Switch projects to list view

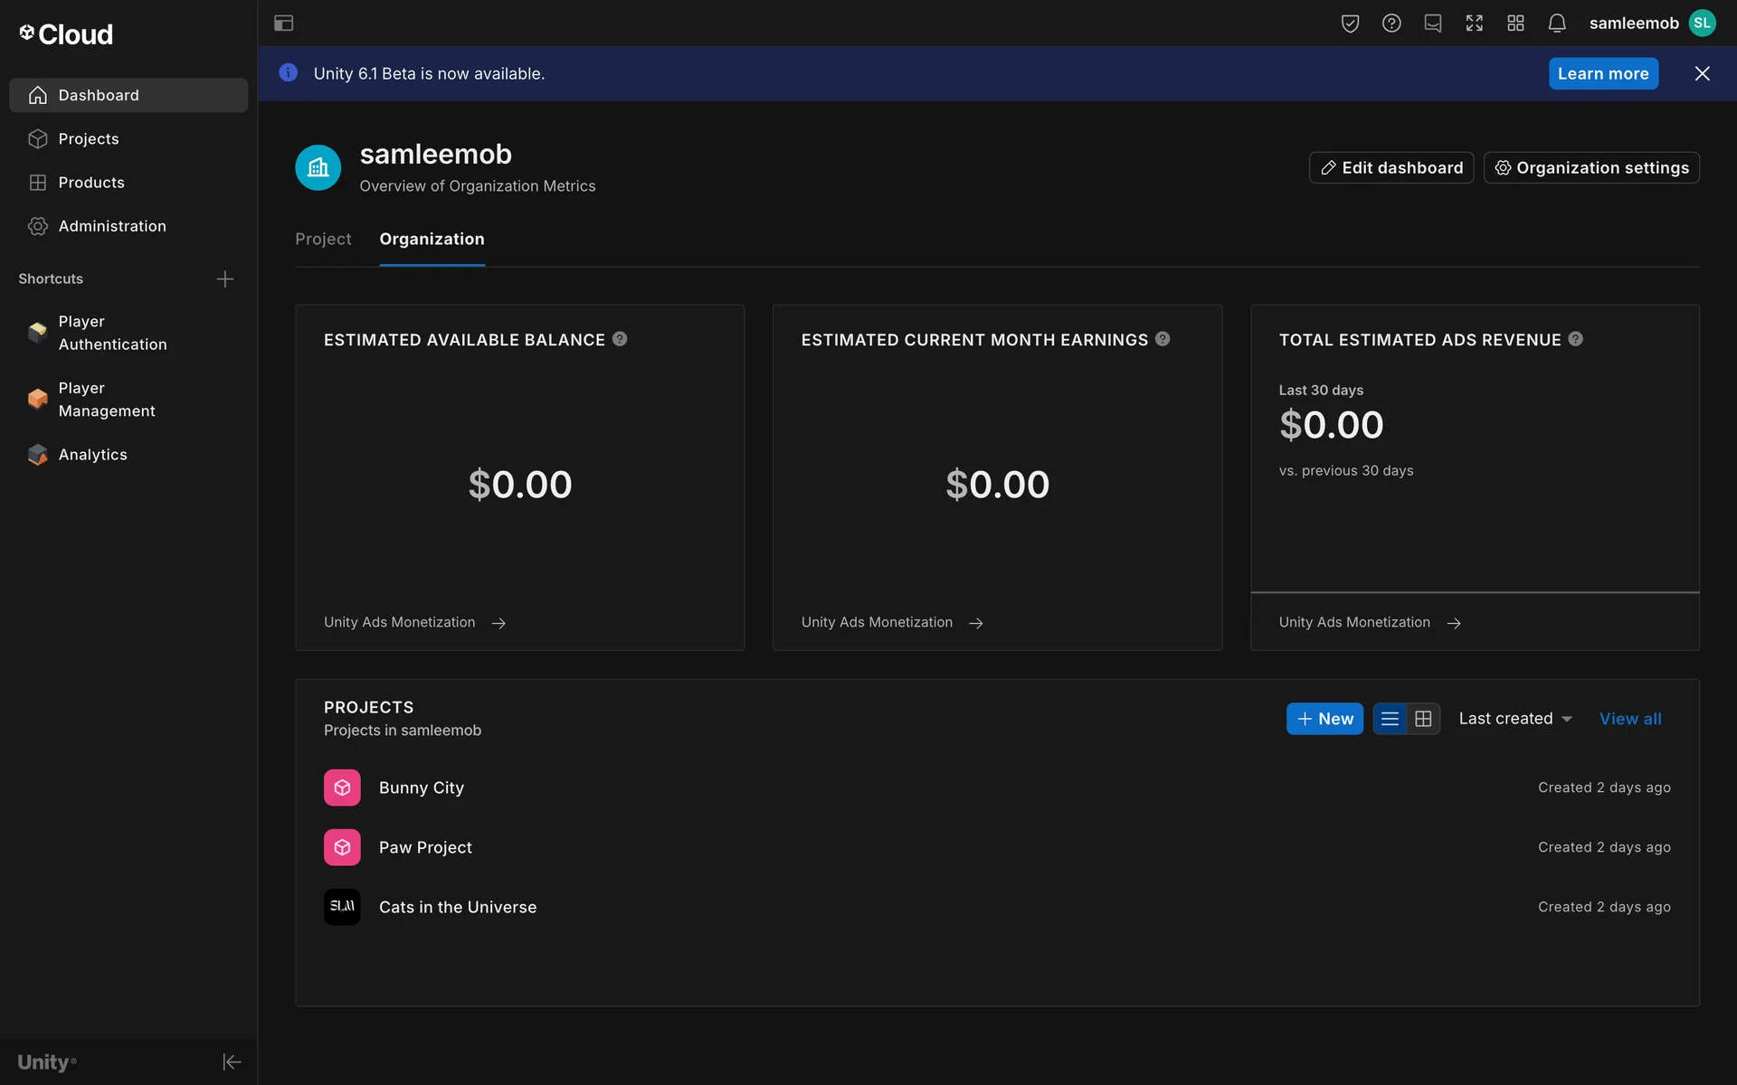coord(1390,719)
